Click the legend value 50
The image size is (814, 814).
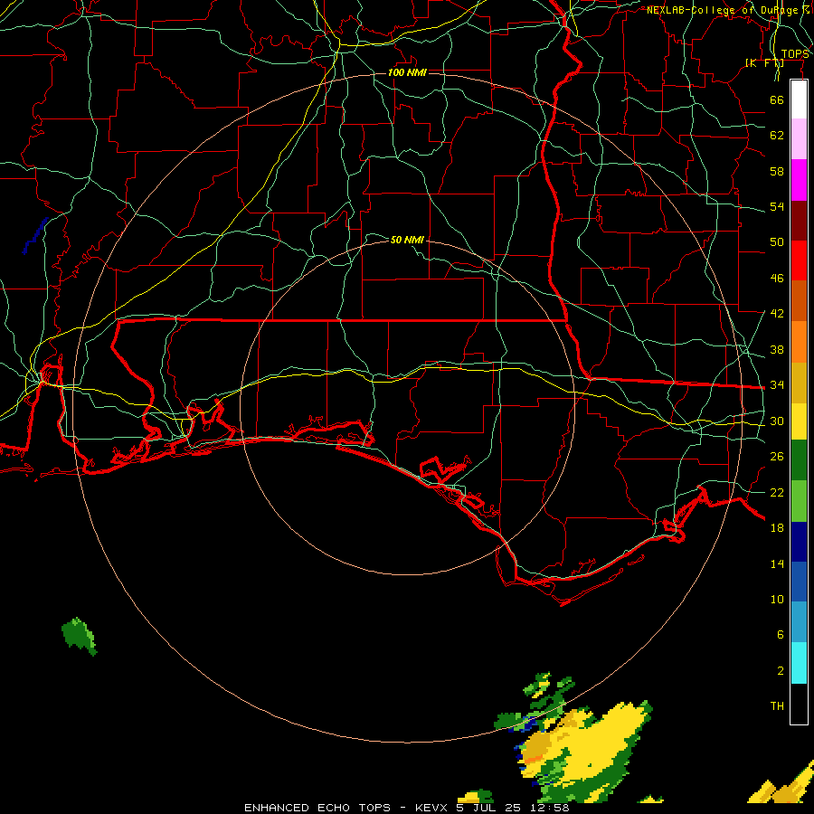[777, 241]
